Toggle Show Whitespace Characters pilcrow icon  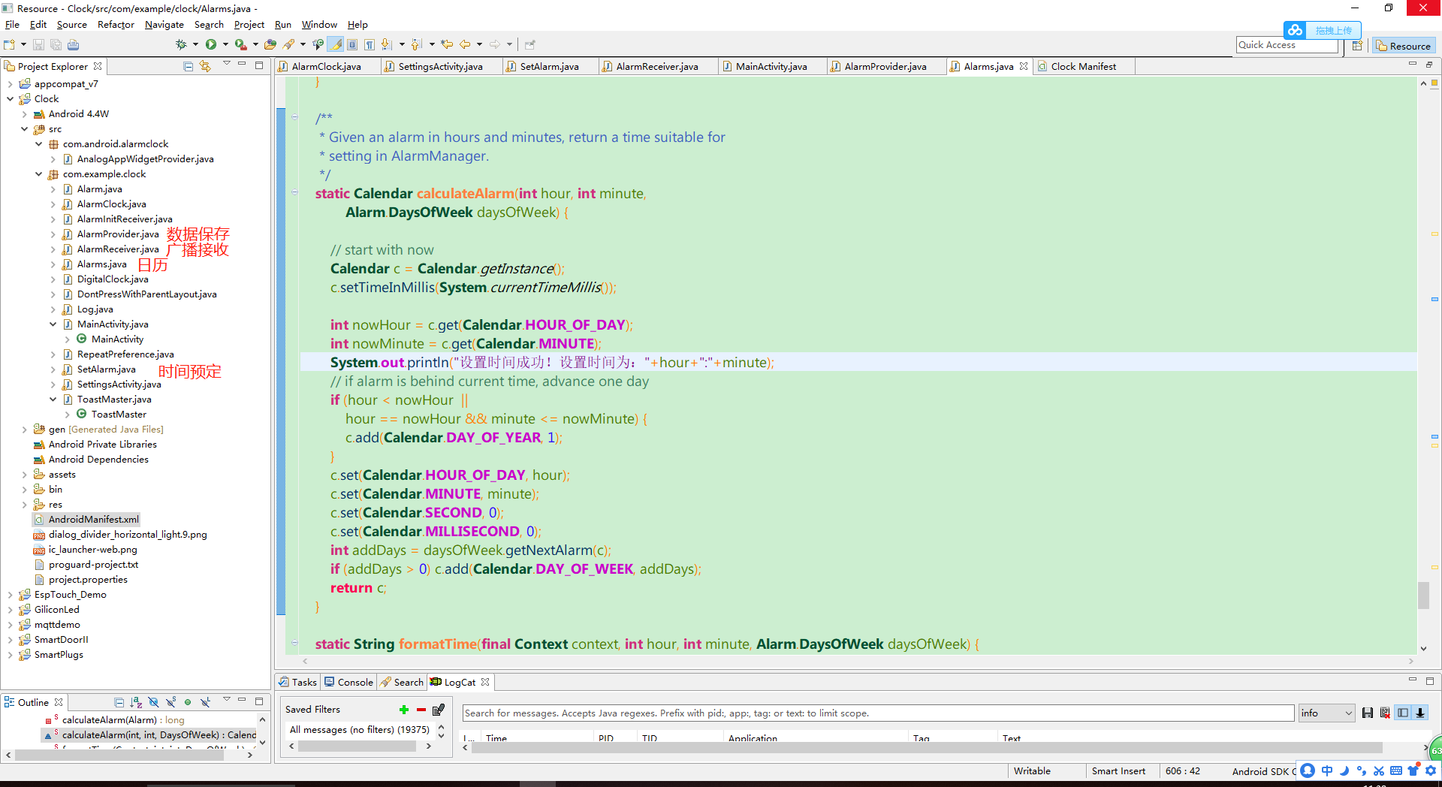coord(369,44)
